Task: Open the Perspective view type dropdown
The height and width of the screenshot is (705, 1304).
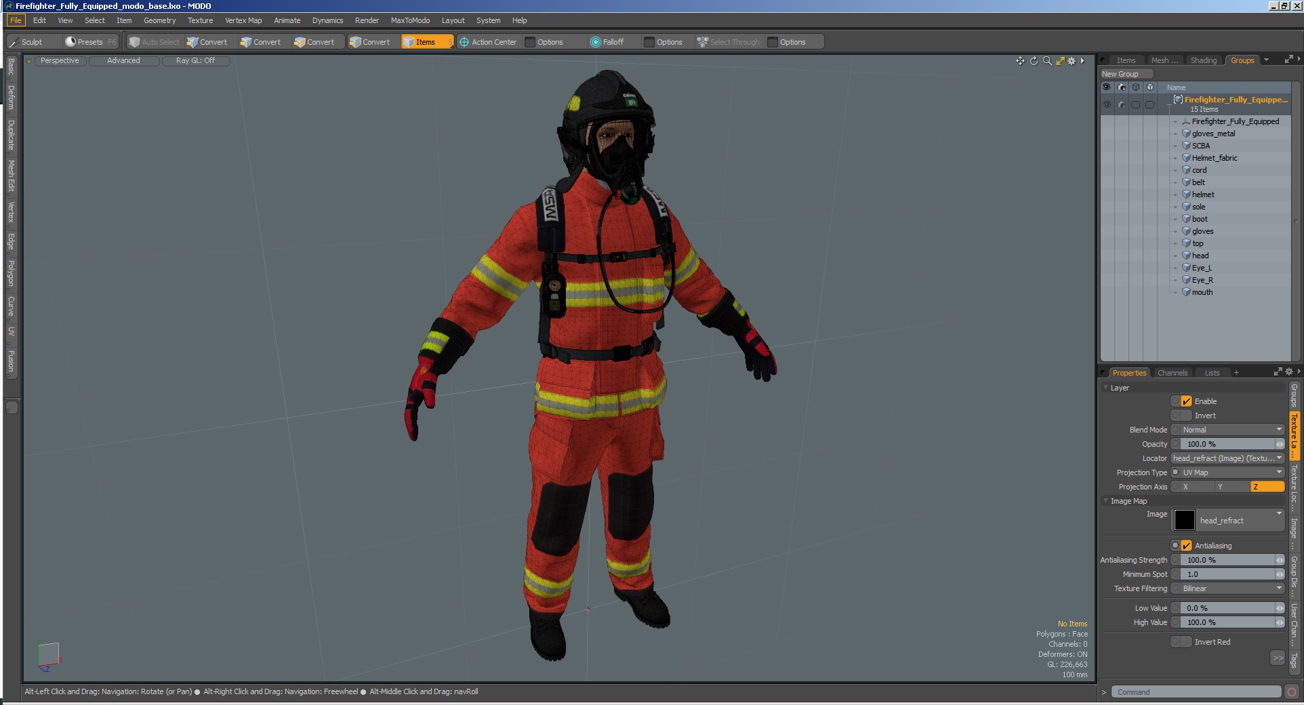Action: [x=60, y=61]
